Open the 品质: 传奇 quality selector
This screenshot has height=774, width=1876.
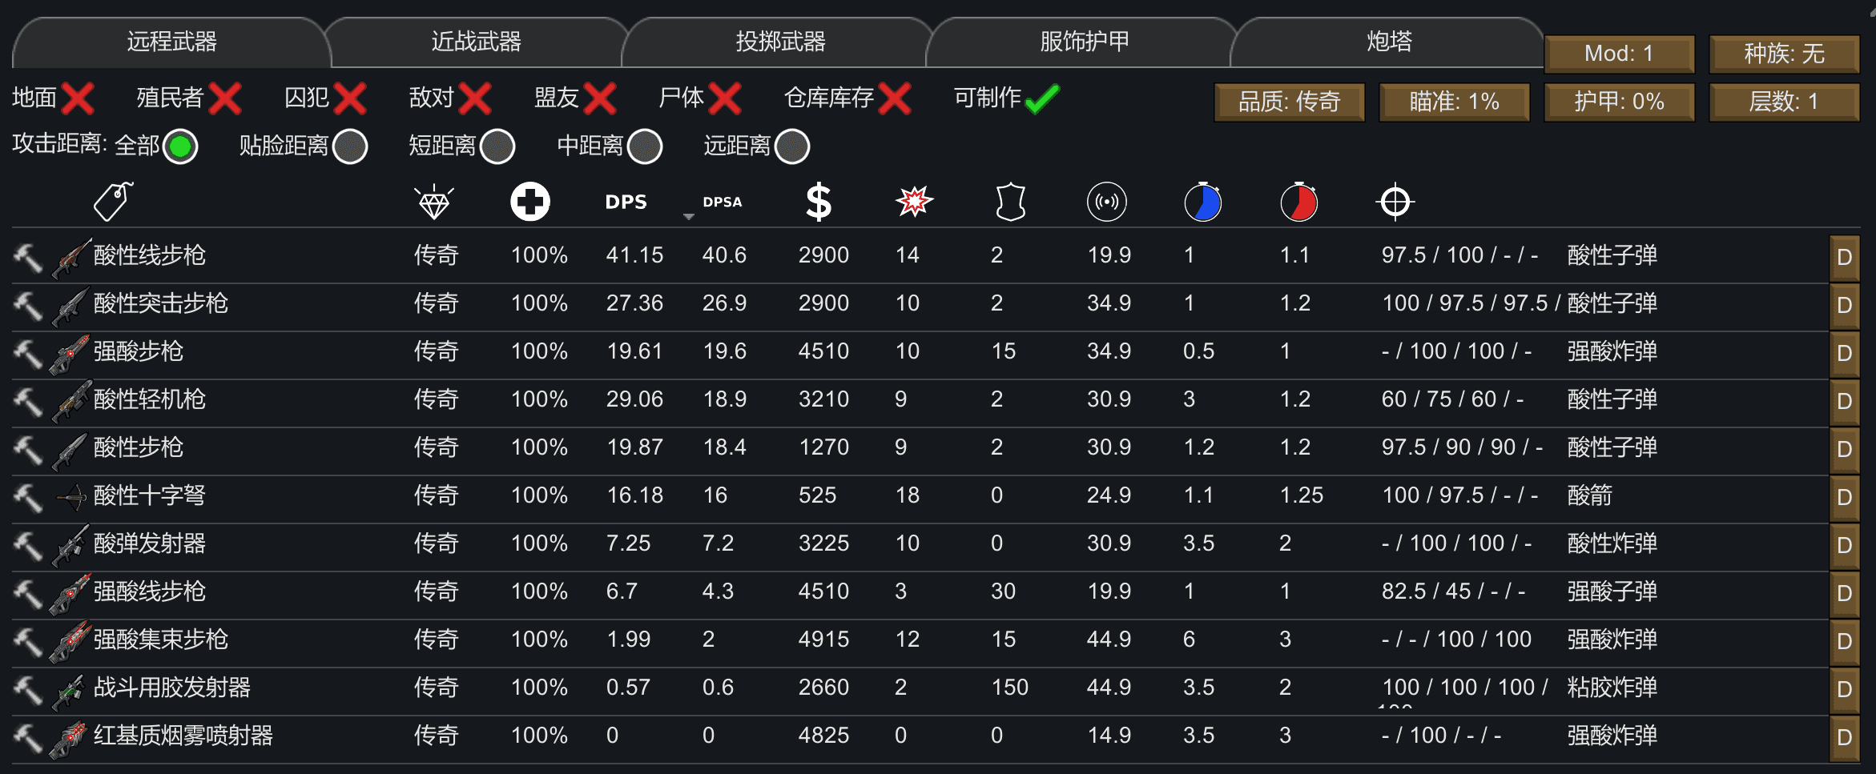(x=1290, y=102)
